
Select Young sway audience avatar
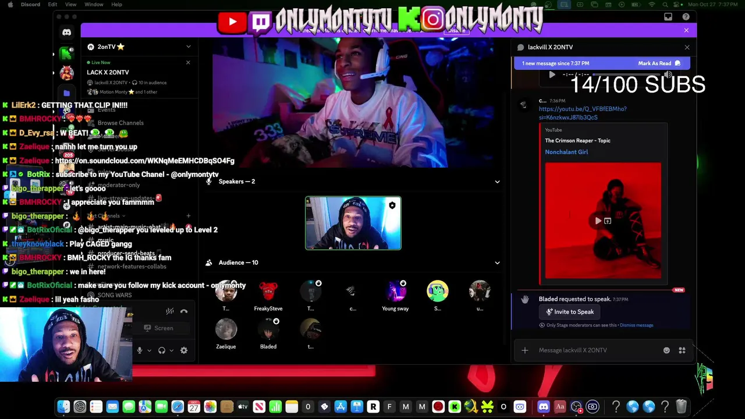click(x=395, y=291)
